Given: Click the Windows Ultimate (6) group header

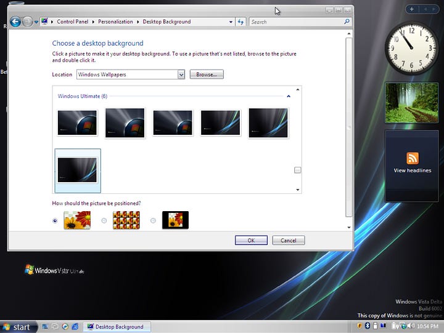Looking at the screenshot, I should (83, 96).
